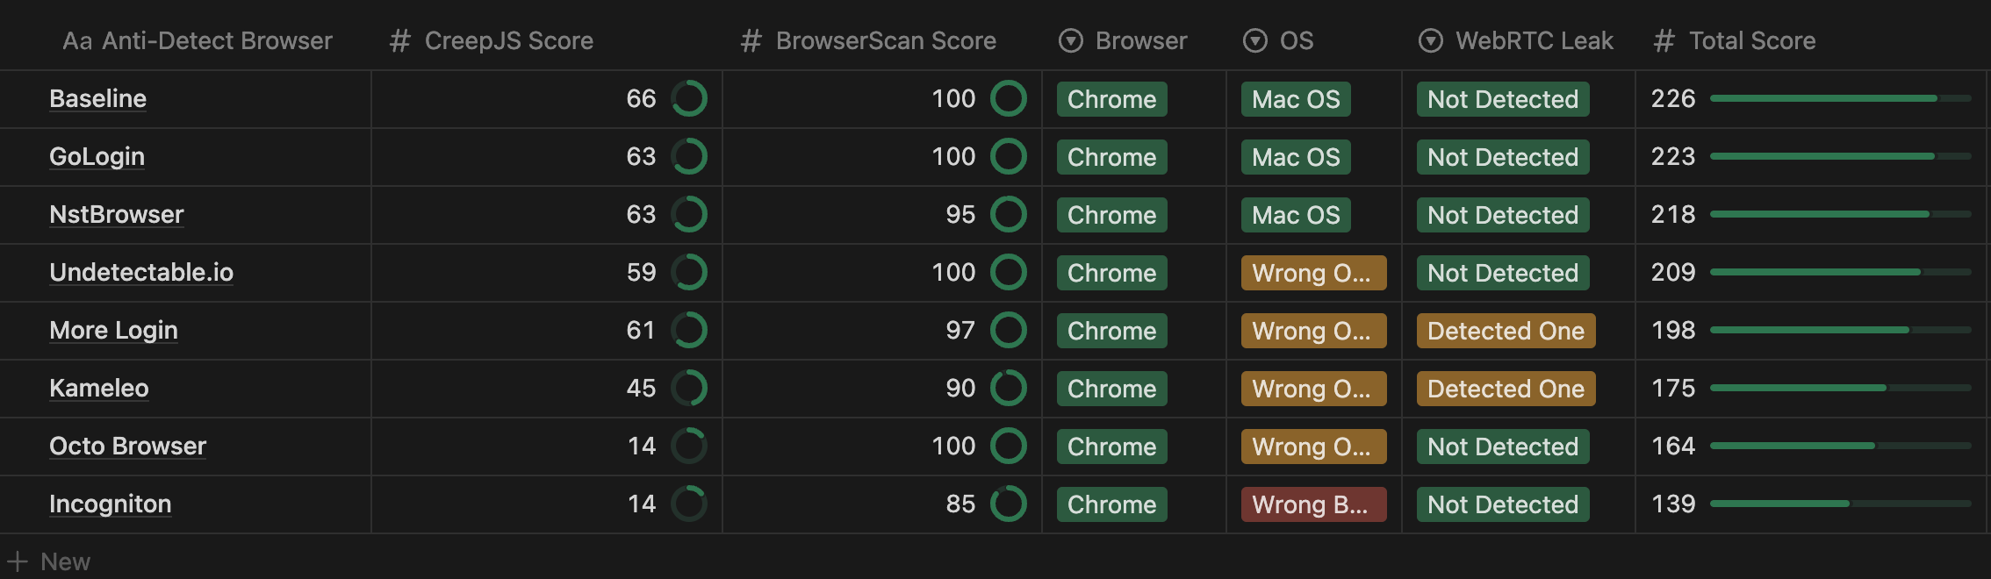The width and height of the screenshot is (1991, 579).
Task: Click GoLogin's total score bar 223
Action: coord(1841,156)
